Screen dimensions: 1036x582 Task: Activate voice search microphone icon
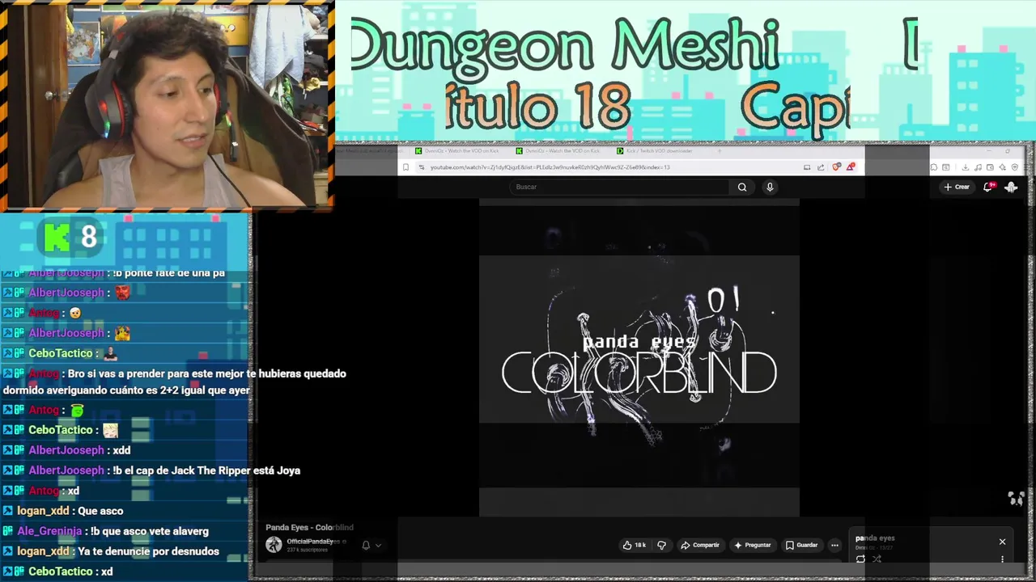pyautogui.click(x=770, y=187)
